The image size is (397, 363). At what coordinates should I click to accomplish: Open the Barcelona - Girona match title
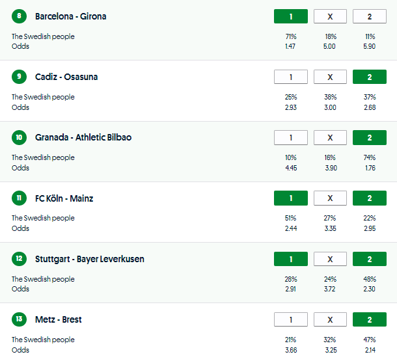[x=71, y=16]
